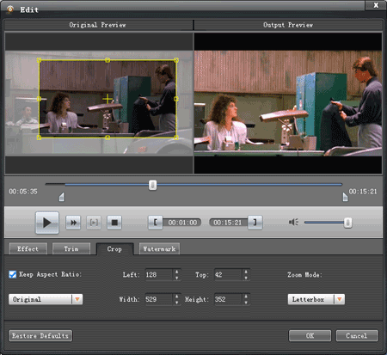Click the crop box top-right corner handle

tap(176, 60)
